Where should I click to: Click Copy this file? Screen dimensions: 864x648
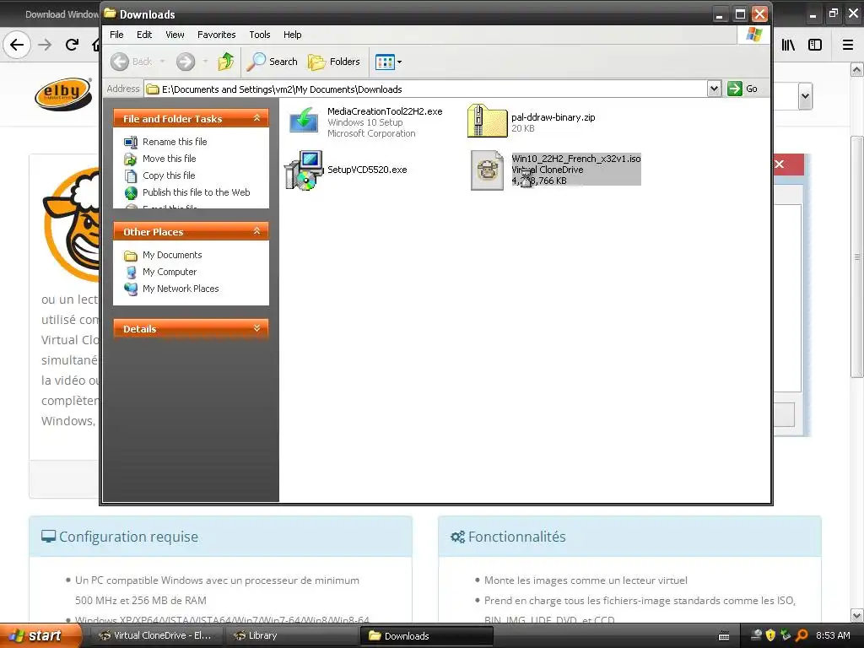point(169,175)
